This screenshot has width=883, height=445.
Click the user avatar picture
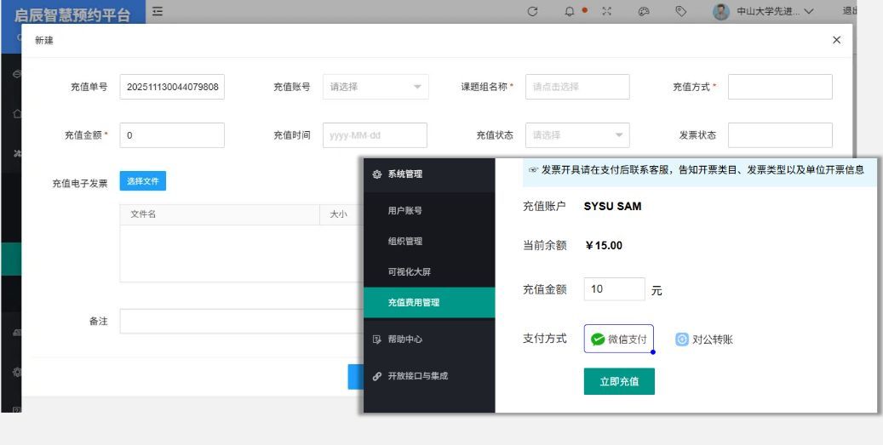click(721, 11)
